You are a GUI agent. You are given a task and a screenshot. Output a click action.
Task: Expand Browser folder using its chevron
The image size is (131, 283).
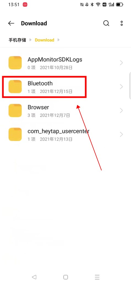(x=121, y=110)
